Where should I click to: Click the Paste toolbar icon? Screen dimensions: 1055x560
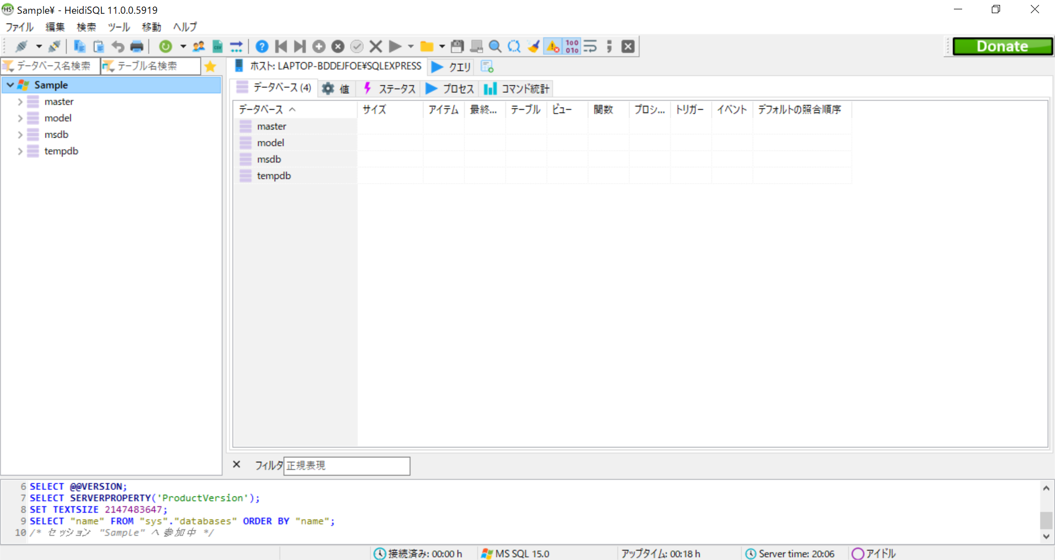(98, 47)
